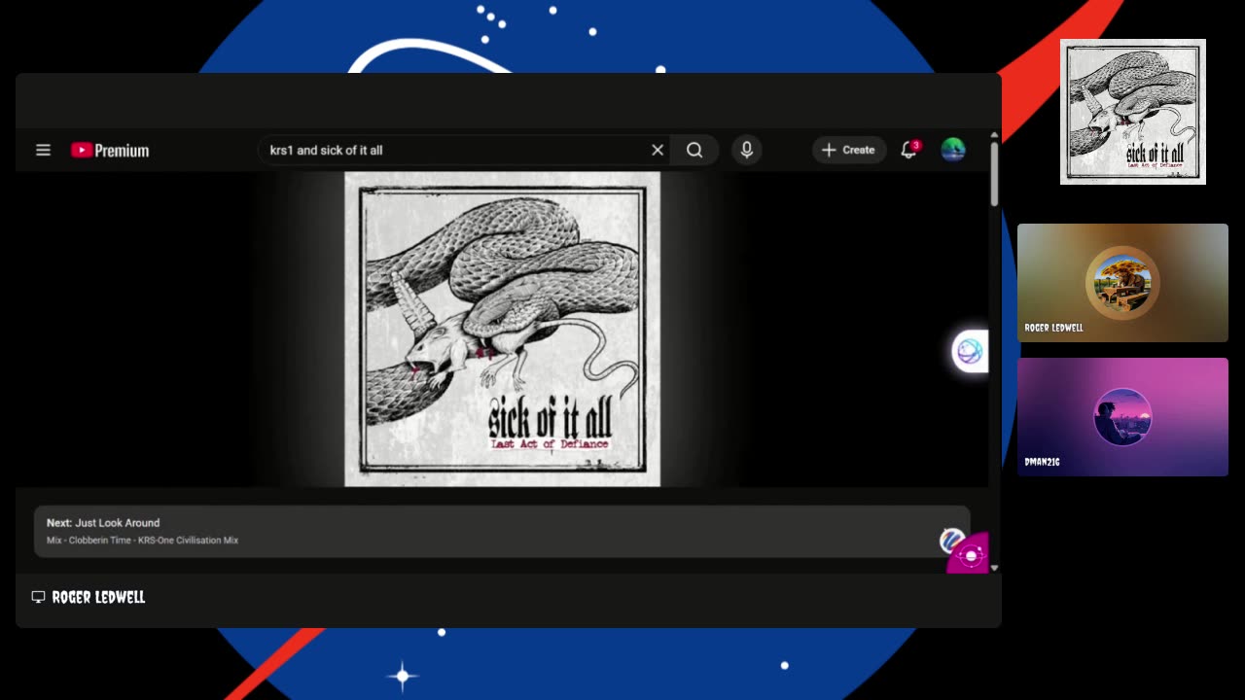1245x700 pixels.
Task: Open the Next: Just Look Around card
Action: pos(502,531)
